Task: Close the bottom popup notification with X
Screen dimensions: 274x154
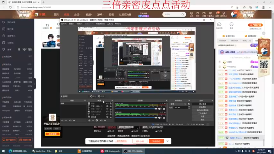Action: 167,141
